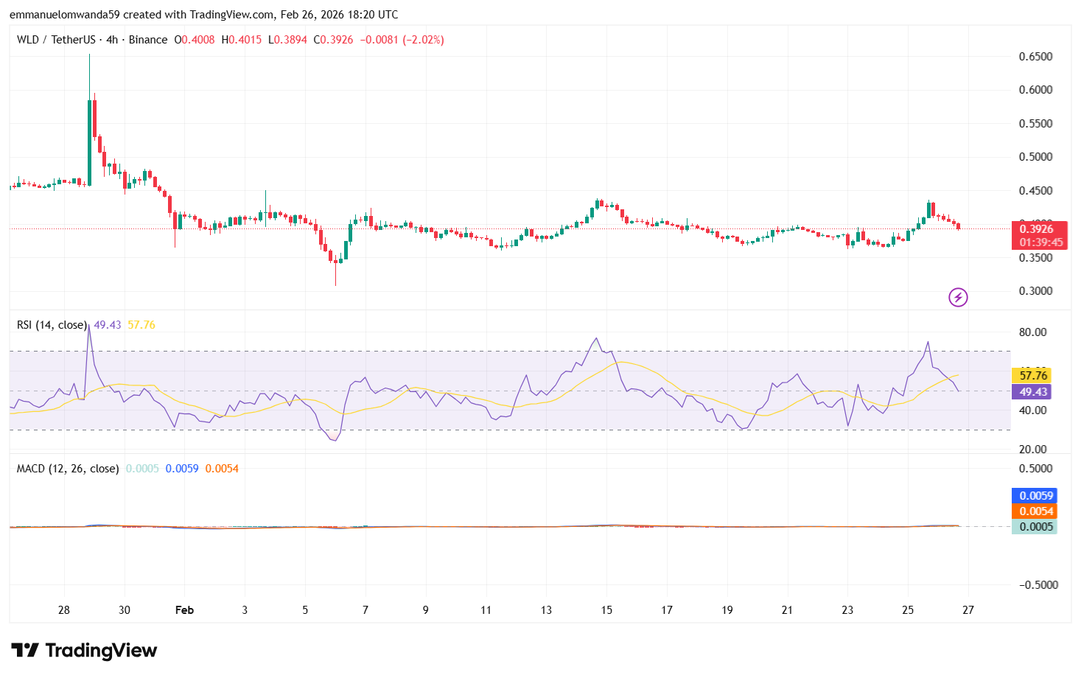Click the orange 0.0054 MACD signal label

tap(1034, 511)
